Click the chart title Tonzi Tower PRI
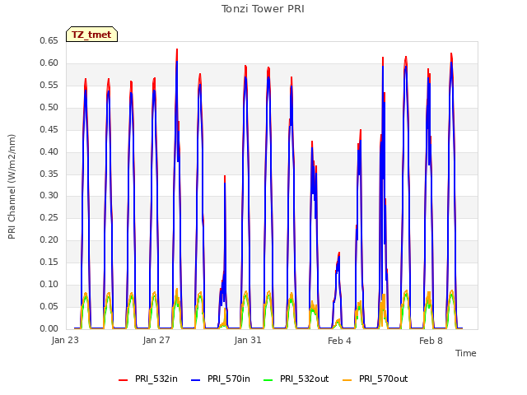Screen dimensions: 527x395 [263, 9]
